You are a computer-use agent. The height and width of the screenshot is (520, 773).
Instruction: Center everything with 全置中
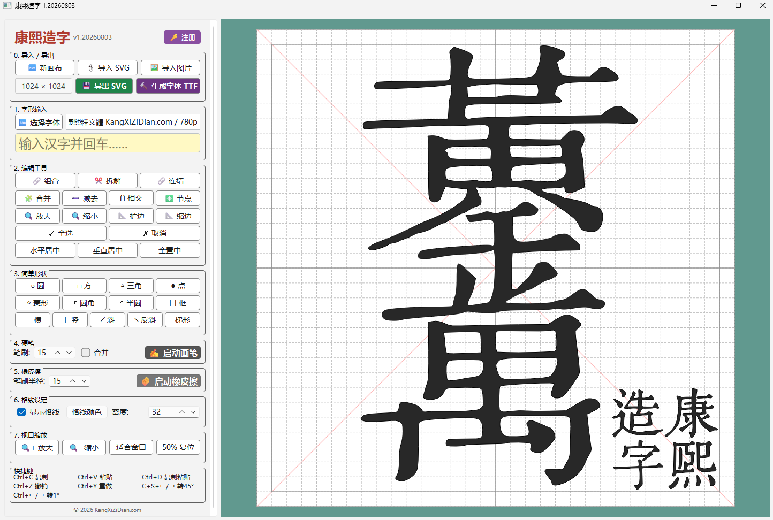pos(170,250)
